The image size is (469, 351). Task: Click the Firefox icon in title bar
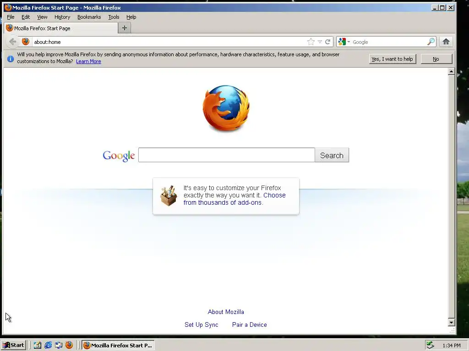8,7
